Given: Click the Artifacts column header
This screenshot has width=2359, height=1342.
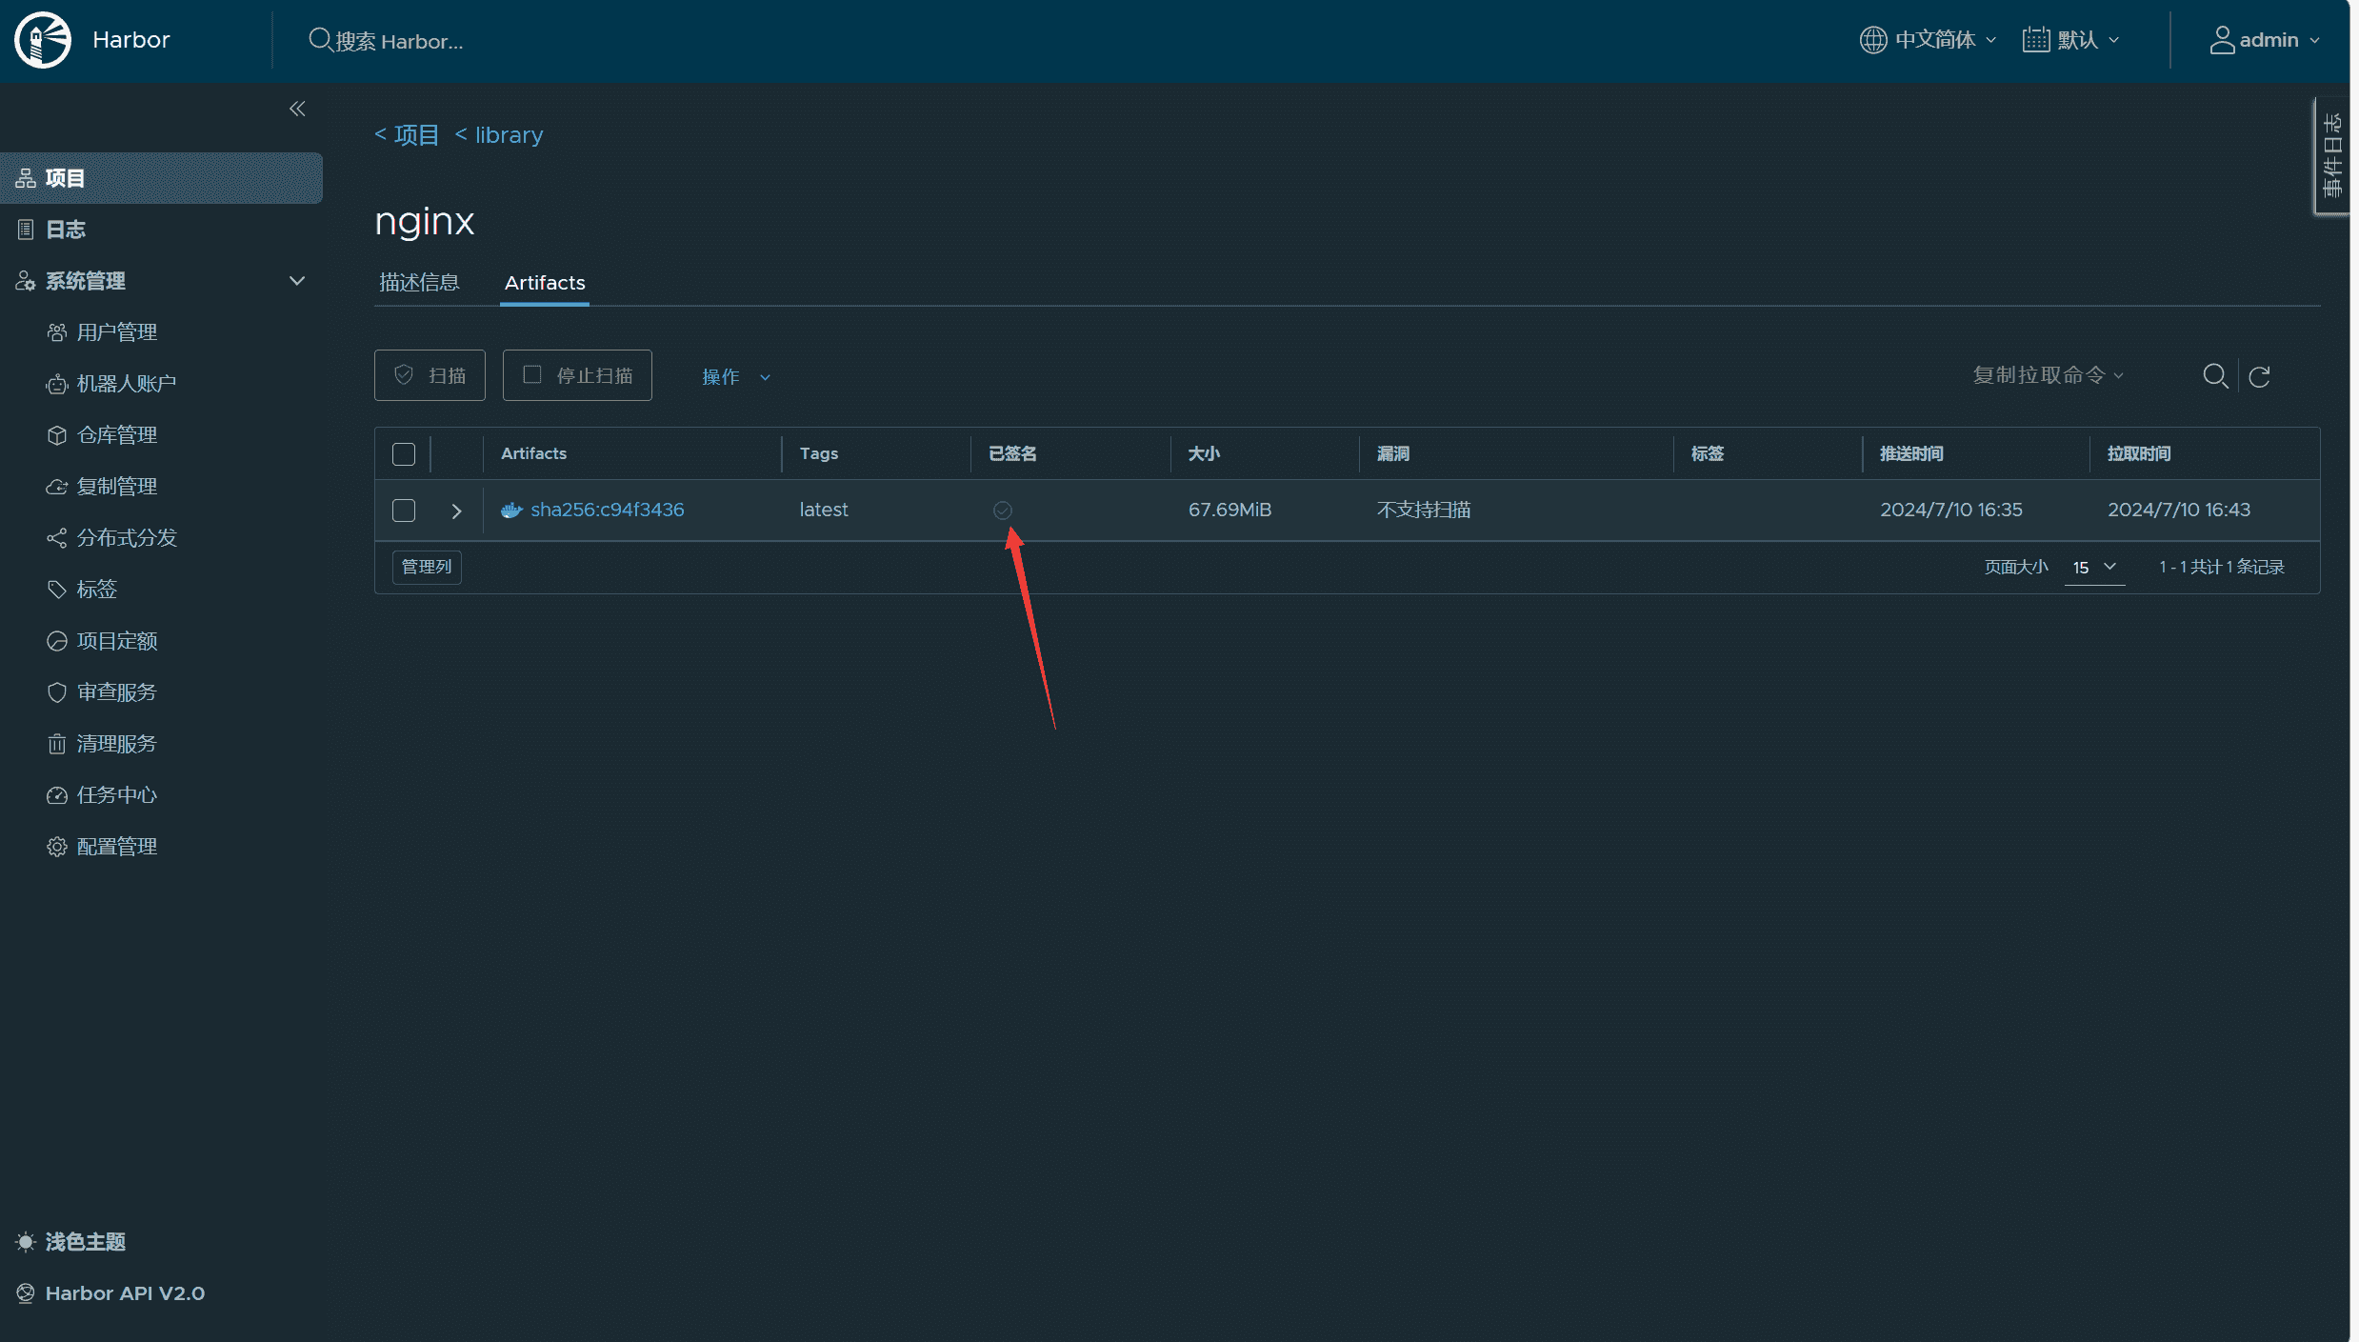Looking at the screenshot, I should coord(533,454).
